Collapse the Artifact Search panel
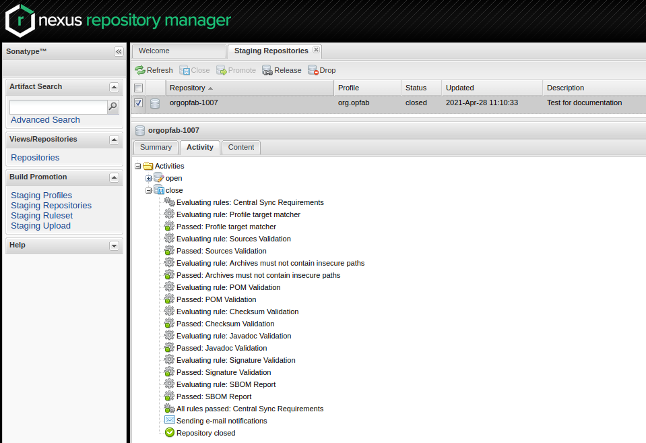646x443 pixels. (114, 87)
